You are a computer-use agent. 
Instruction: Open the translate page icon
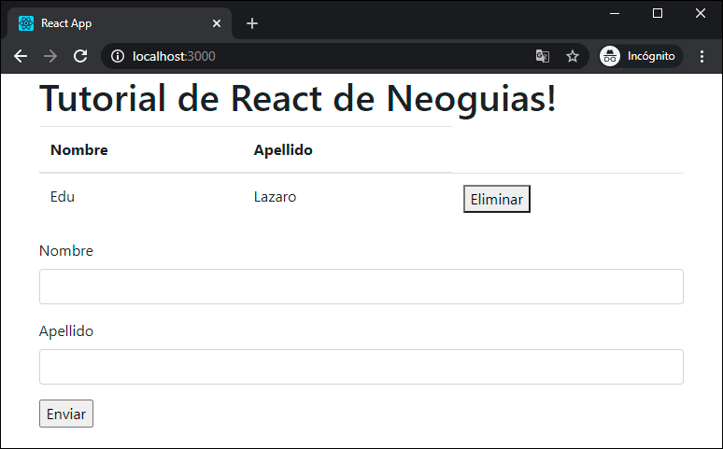543,56
